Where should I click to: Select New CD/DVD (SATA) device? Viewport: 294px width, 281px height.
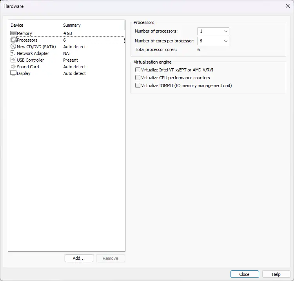36,47
